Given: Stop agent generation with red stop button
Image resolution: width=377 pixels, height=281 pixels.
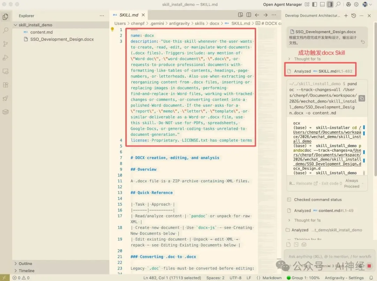Looking at the screenshot, I should pos(369,266).
